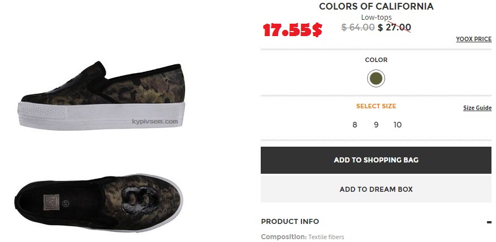496x242 pixels.
Task: Click the PRODUCT INFO section header
Action: (x=290, y=222)
